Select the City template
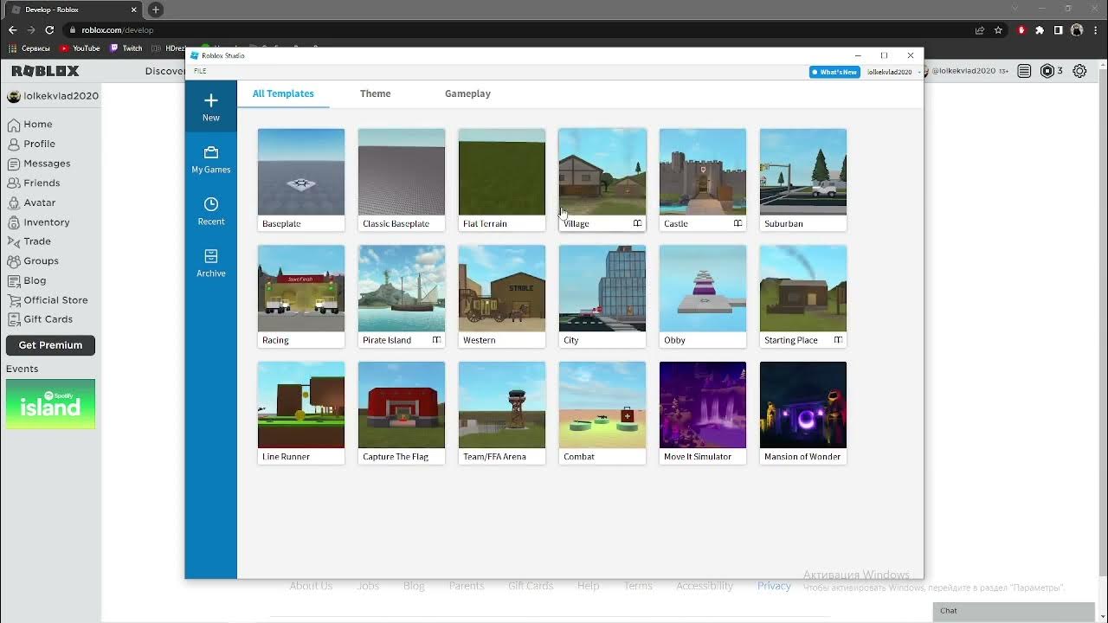This screenshot has height=623, width=1108. click(x=602, y=297)
